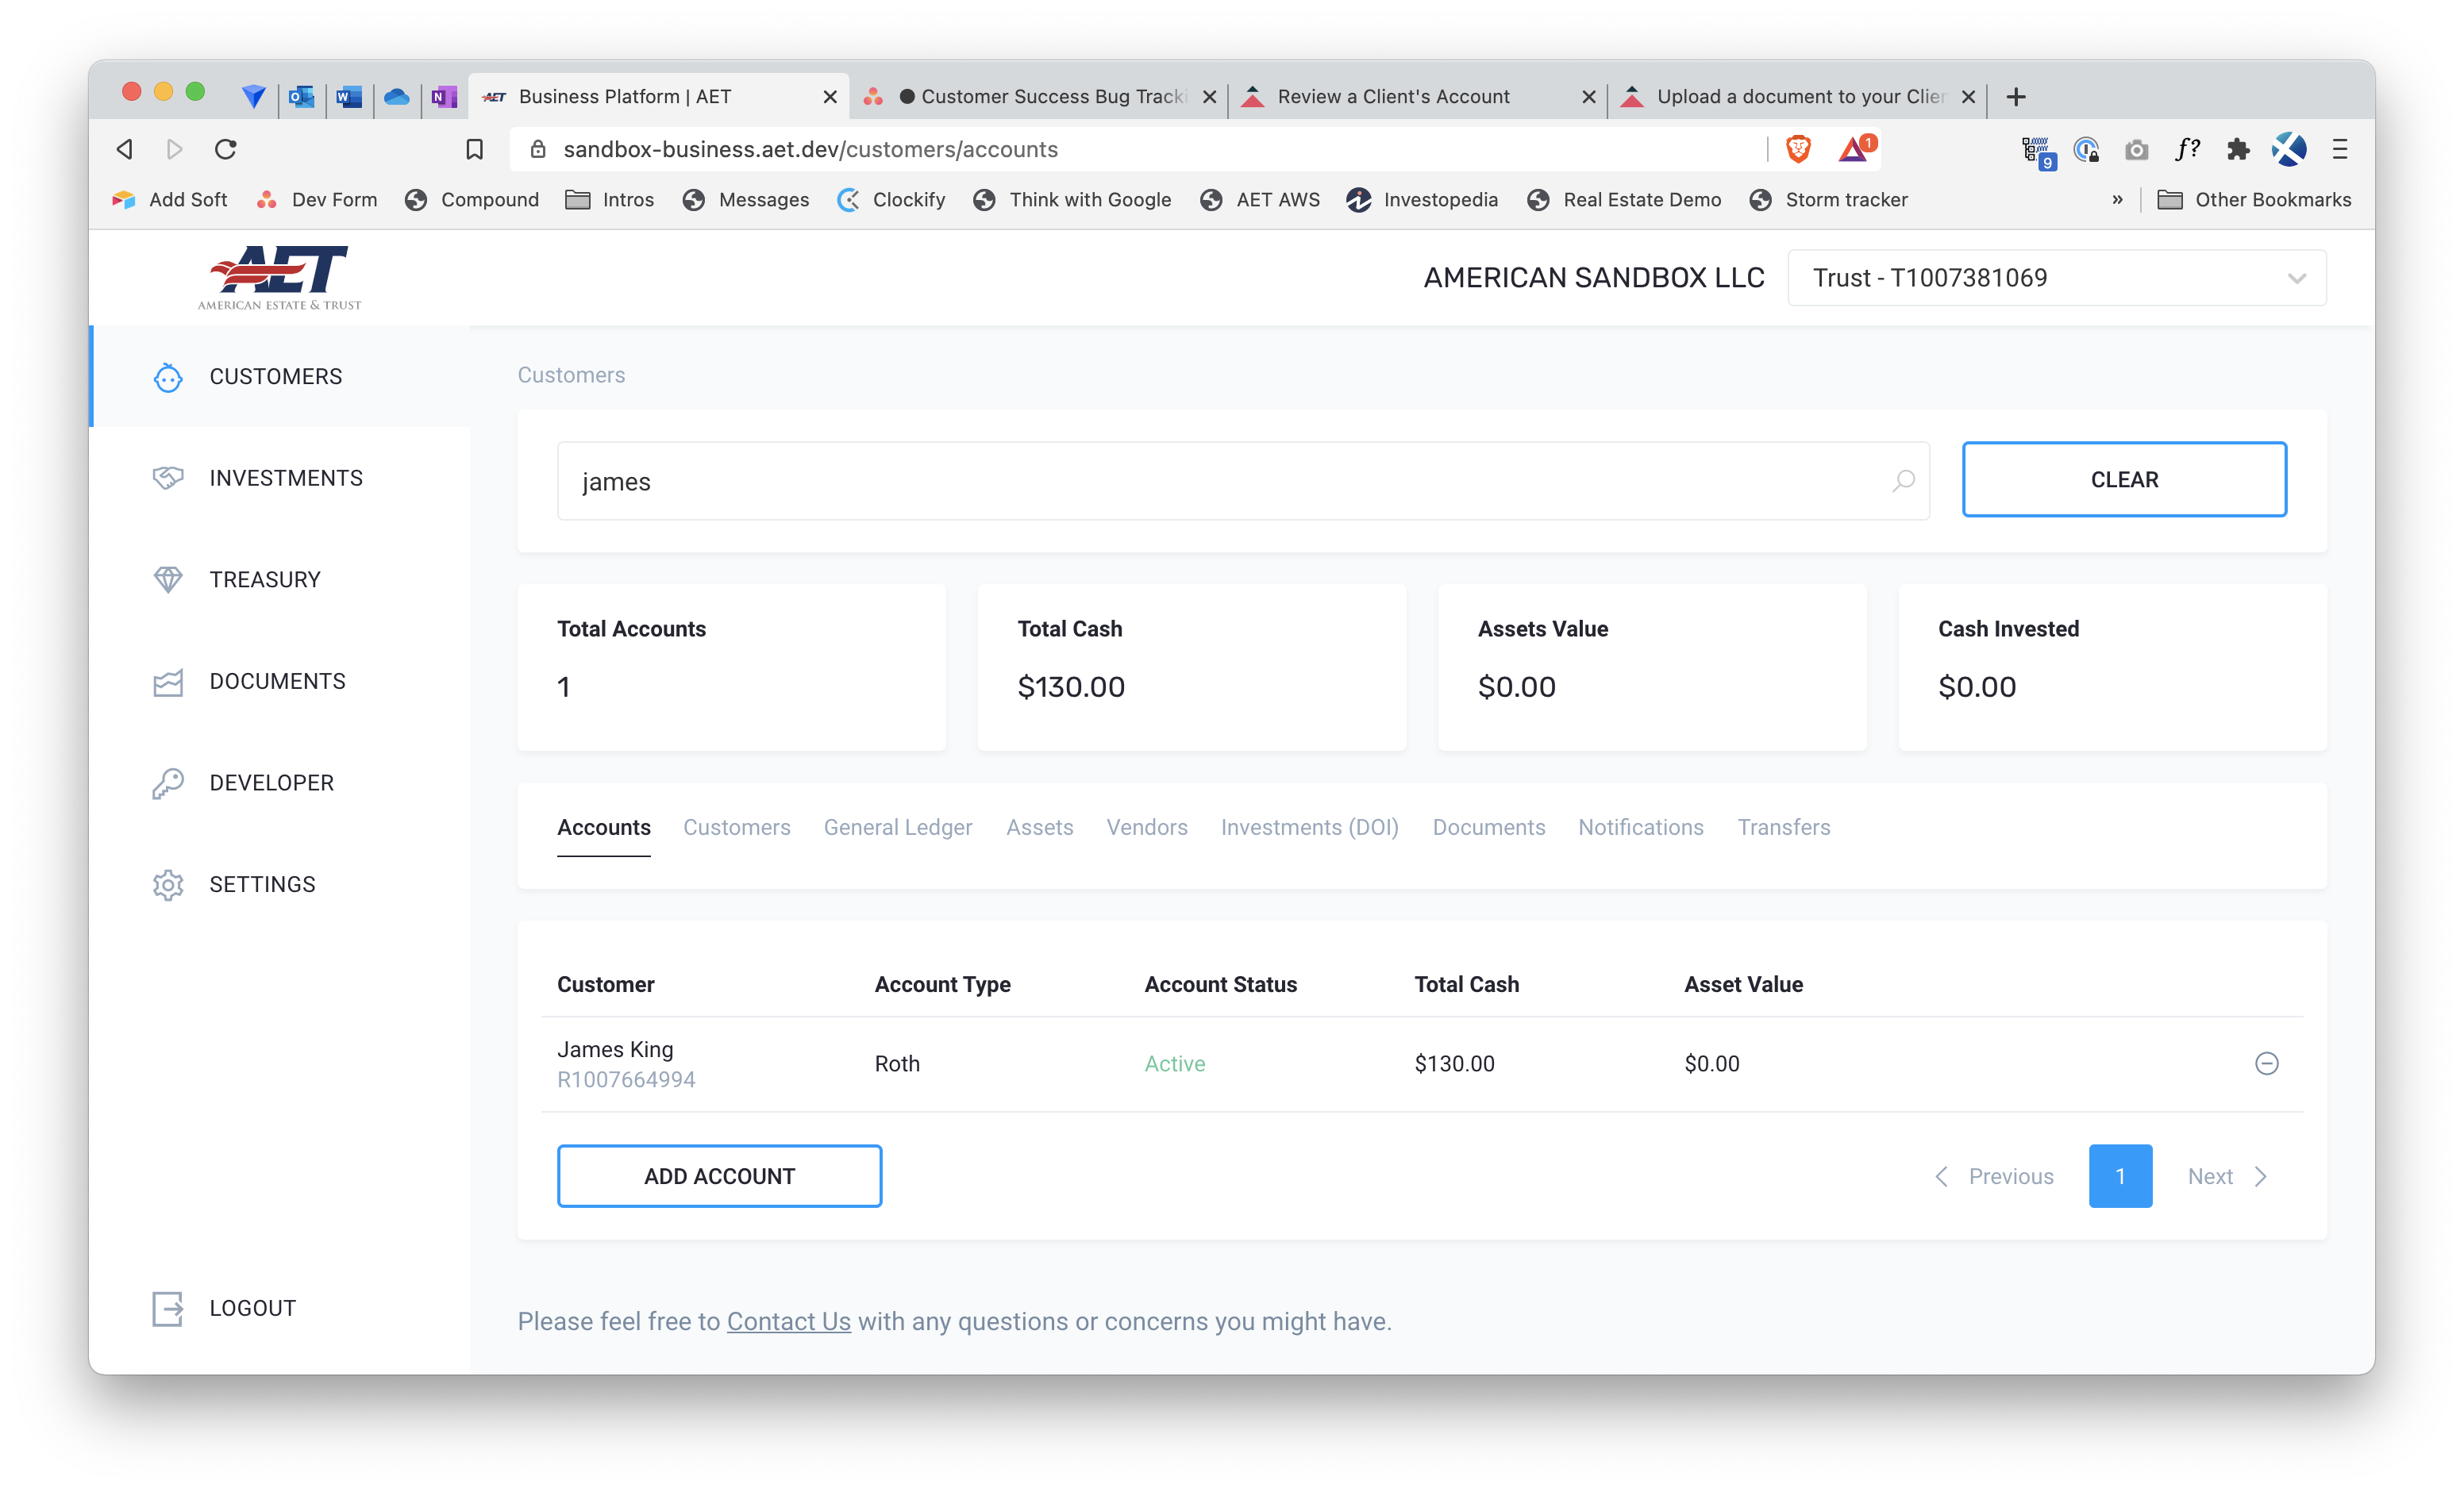Open Settings gear icon in sidebar
The image size is (2464, 1492).
pos(168,885)
